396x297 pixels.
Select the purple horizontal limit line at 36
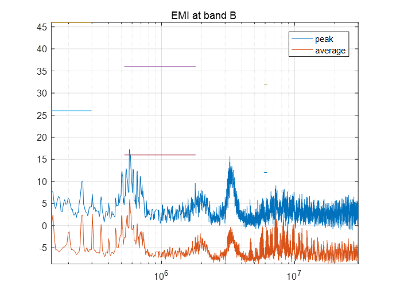[x=160, y=67]
